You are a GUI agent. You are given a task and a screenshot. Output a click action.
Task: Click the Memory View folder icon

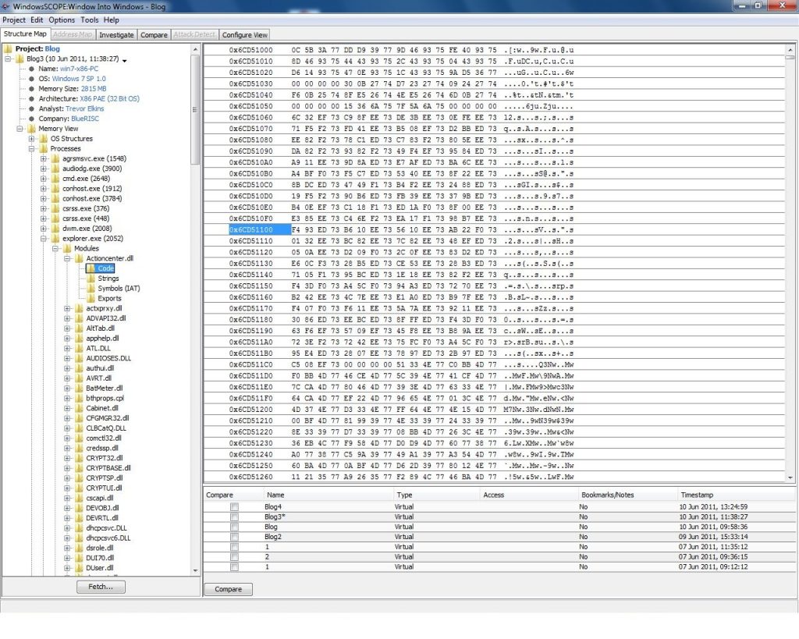click(31, 129)
